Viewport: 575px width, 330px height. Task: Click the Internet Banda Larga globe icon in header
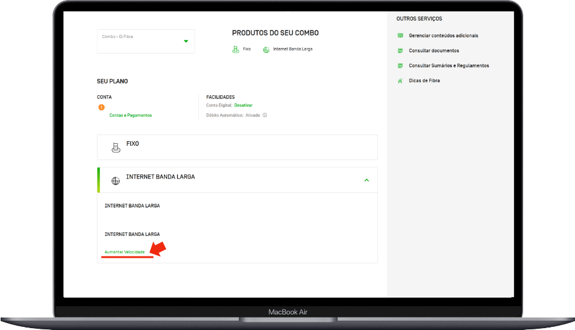pos(266,50)
